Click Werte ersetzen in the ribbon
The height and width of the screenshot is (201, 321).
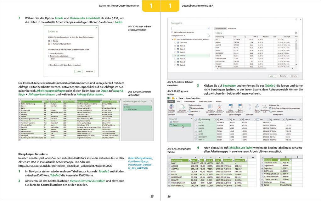tap(276, 111)
